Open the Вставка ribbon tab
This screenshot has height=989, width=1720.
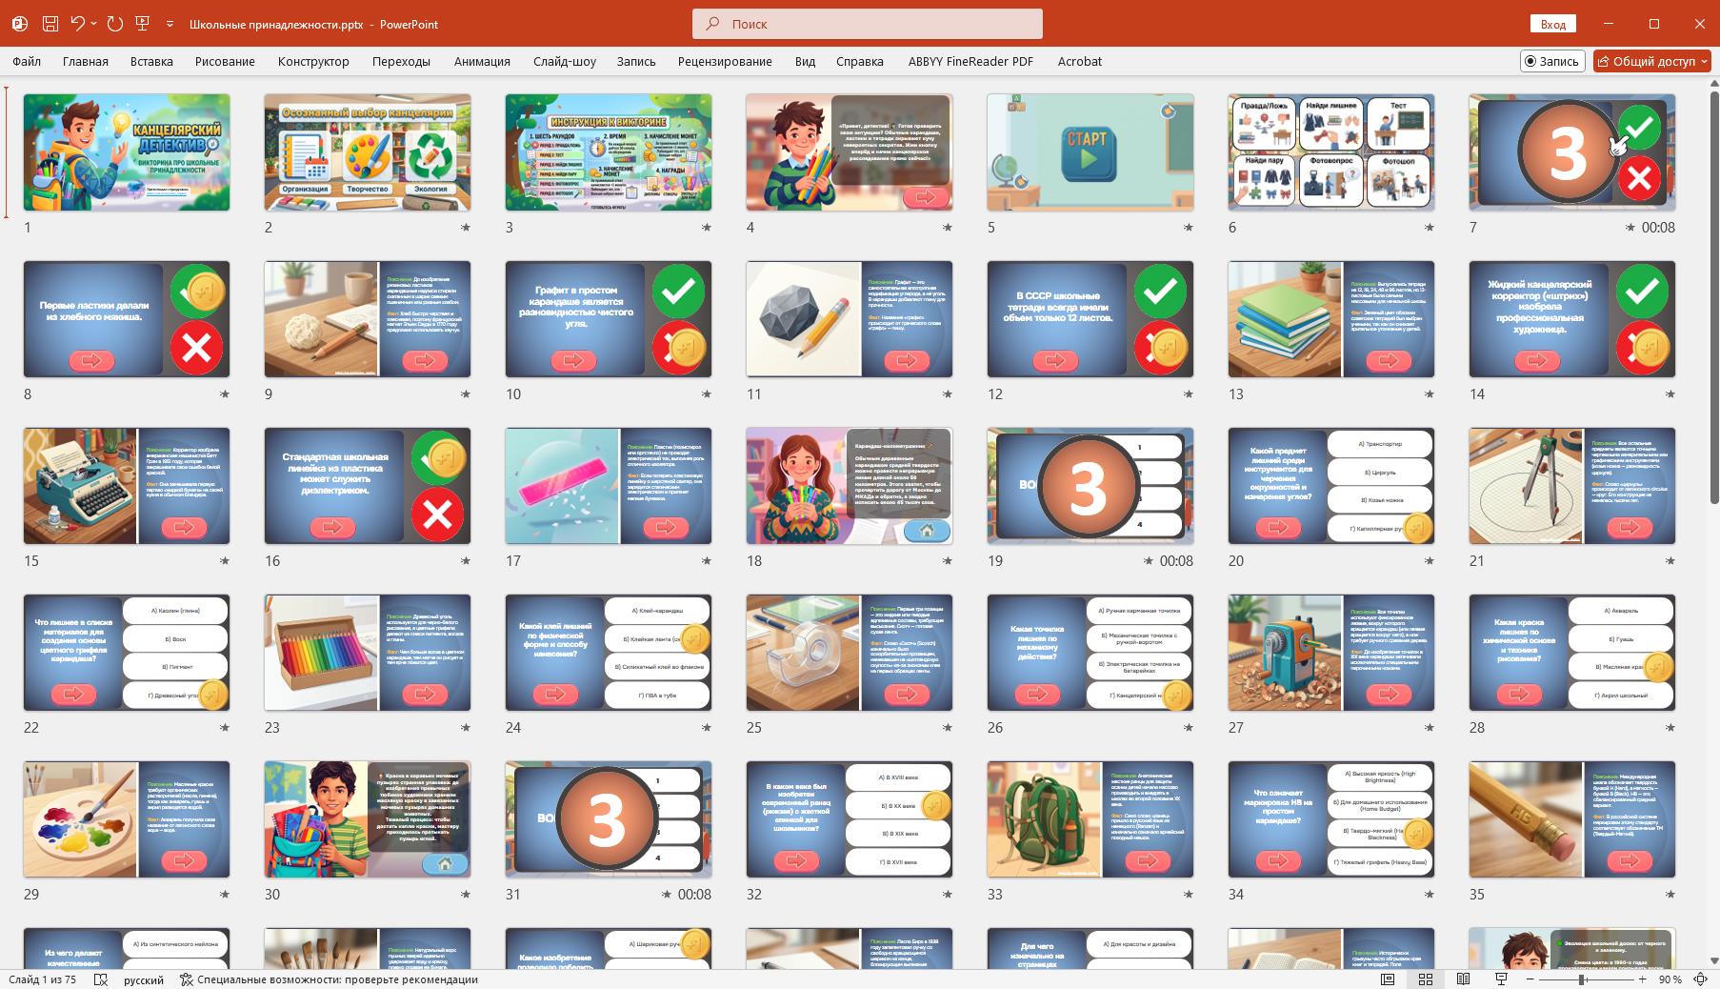(x=151, y=61)
